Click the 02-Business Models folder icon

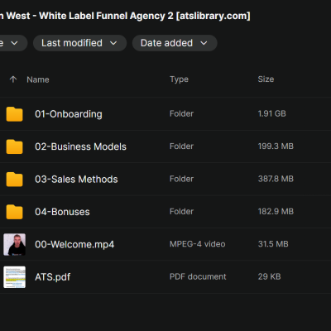(14, 146)
